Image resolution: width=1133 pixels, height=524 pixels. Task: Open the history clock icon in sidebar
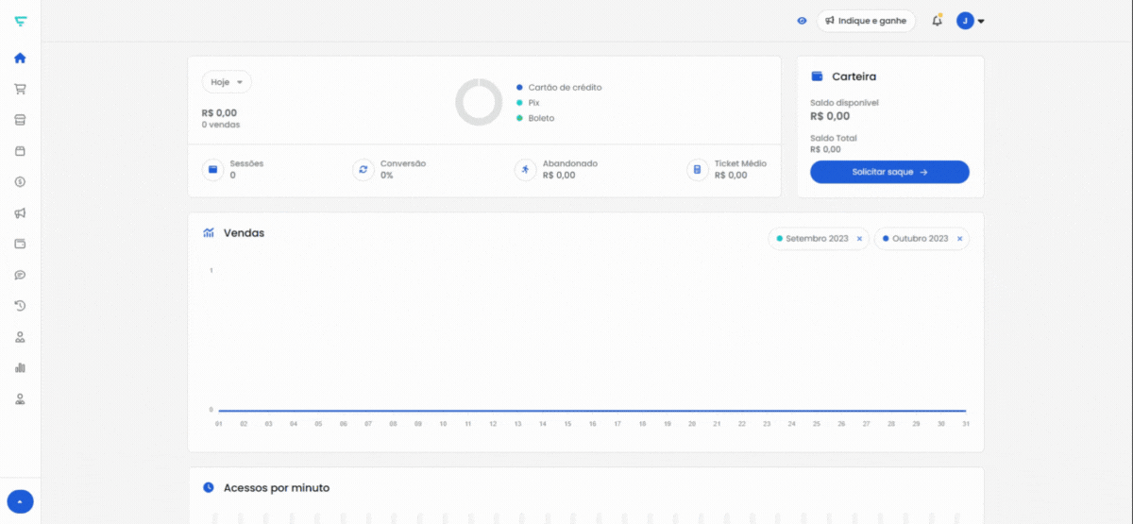point(20,306)
